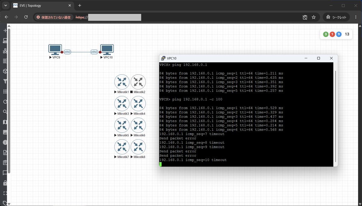Click the eth0 label next to VPC10
This screenshot has height=206, width=362.
pos(94,52)
